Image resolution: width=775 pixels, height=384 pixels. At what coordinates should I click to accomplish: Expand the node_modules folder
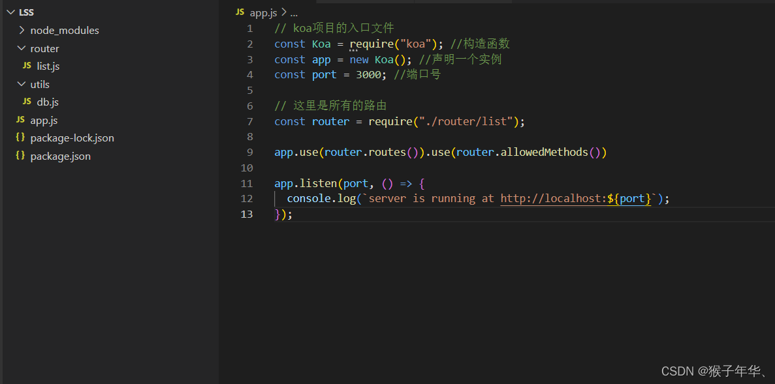tap(22, 30)
